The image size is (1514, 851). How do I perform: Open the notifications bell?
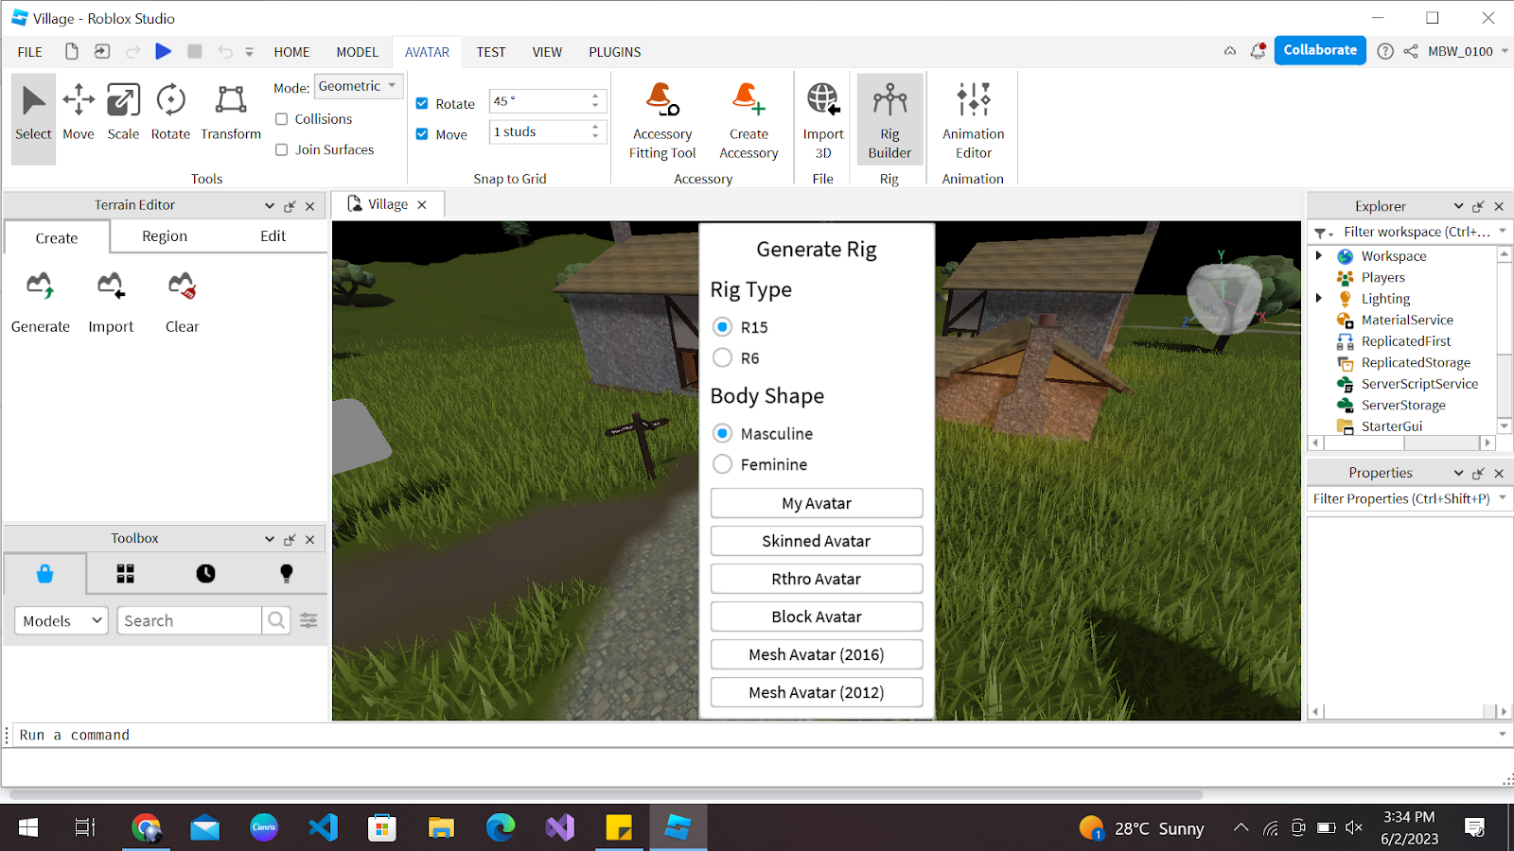1258,51
